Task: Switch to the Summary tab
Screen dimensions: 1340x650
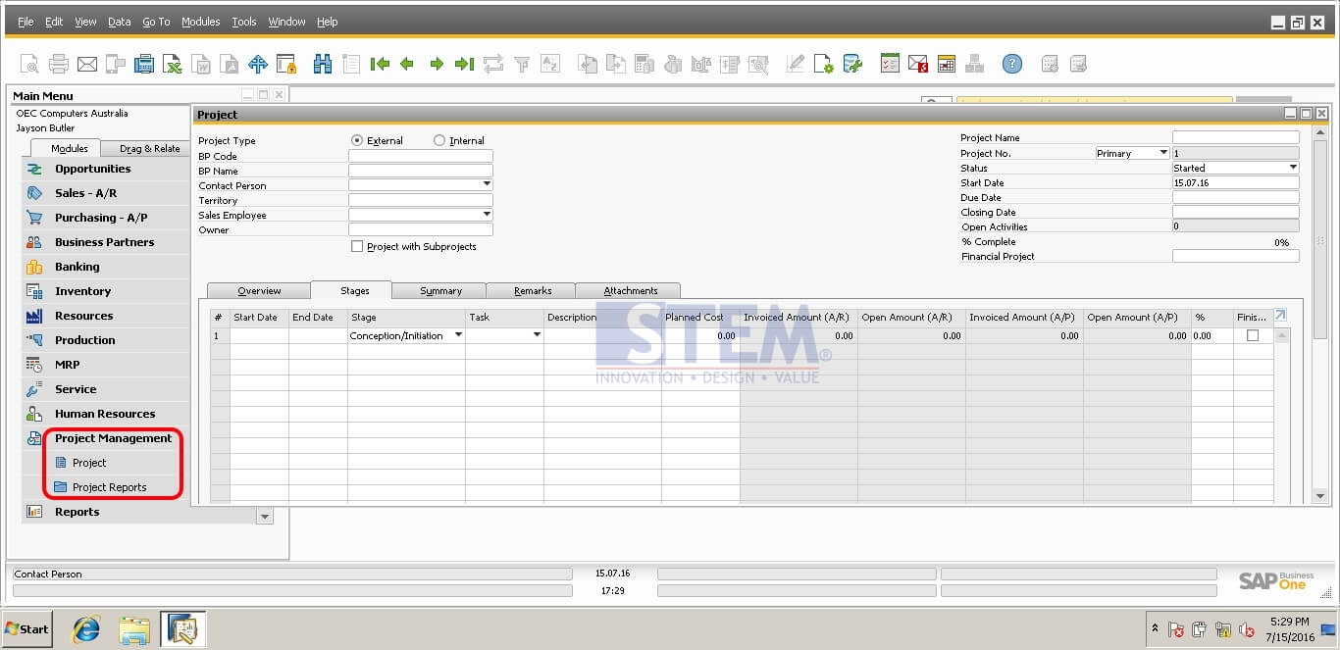Action: (440, 290)
